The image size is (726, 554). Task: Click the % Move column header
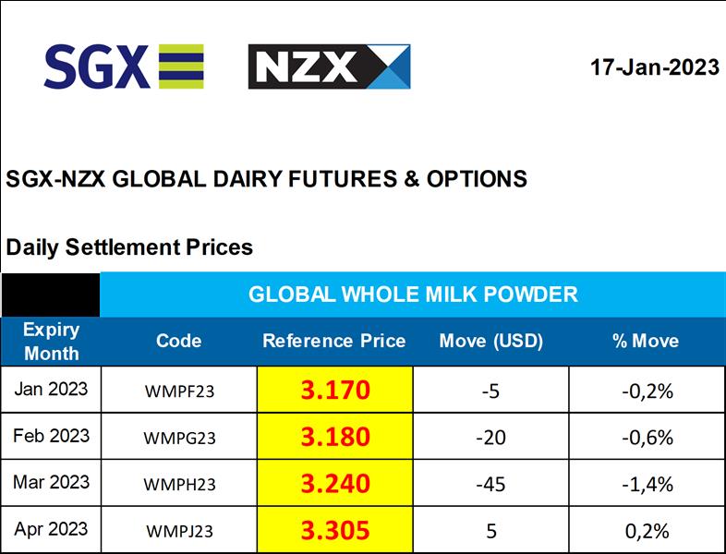(x=646, y=341)
